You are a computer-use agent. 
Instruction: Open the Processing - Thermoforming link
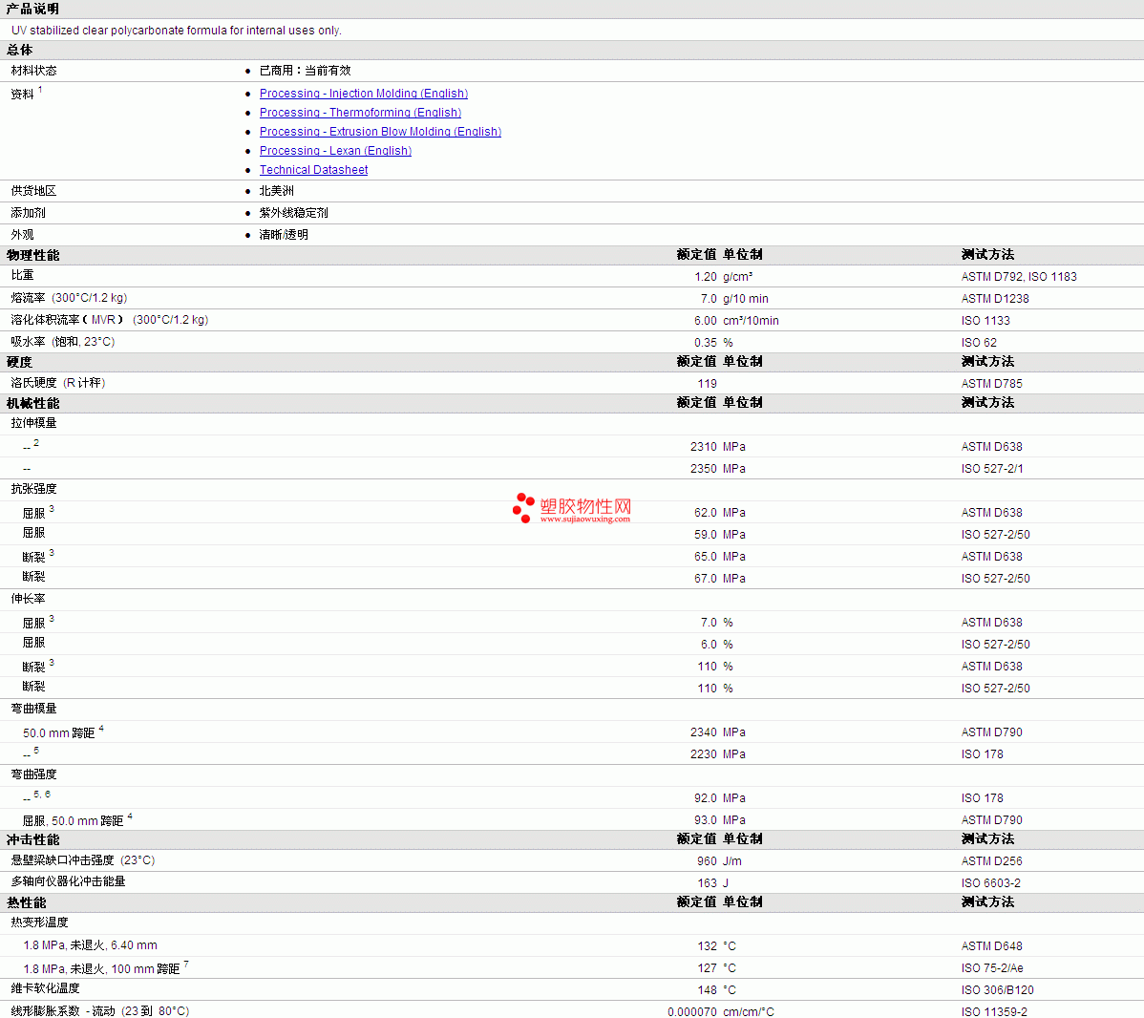pyautogui.click(x=360, y=113)
